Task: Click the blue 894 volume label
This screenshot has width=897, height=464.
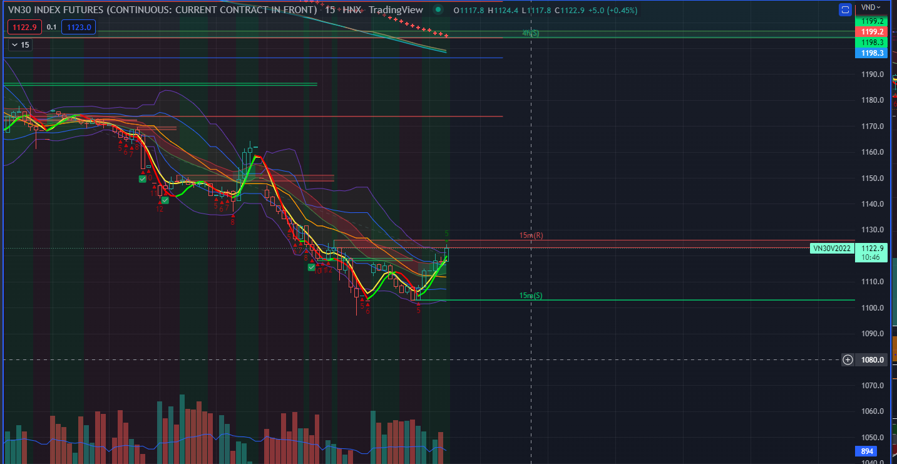Action: pyautogui.click(x=867, y=451)
